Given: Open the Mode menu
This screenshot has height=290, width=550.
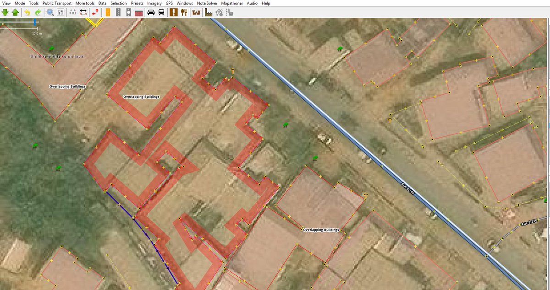Looking at the screenshot, I should (x=20, y=3).
